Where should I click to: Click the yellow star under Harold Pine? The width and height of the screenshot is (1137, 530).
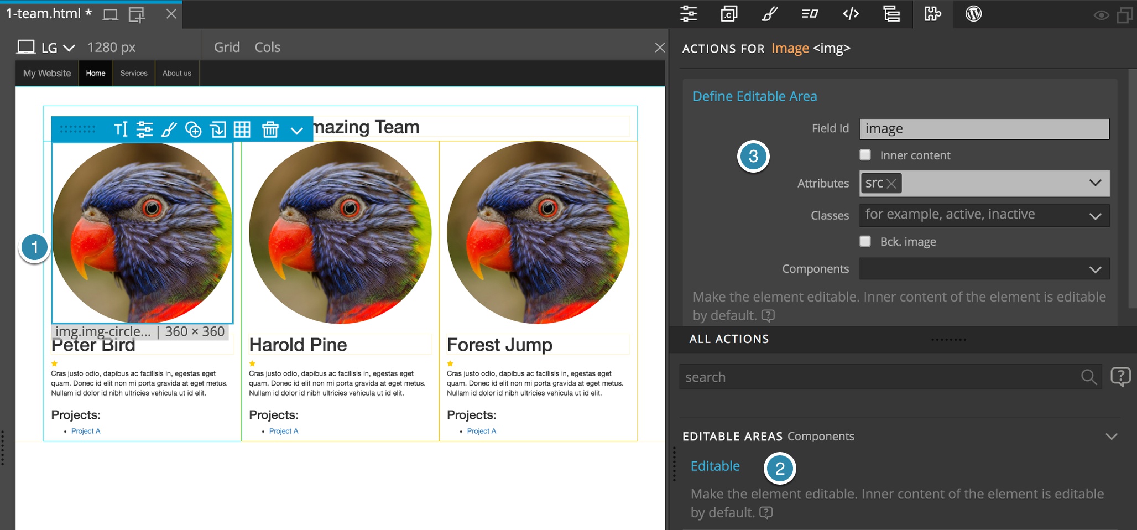(252, 363)
